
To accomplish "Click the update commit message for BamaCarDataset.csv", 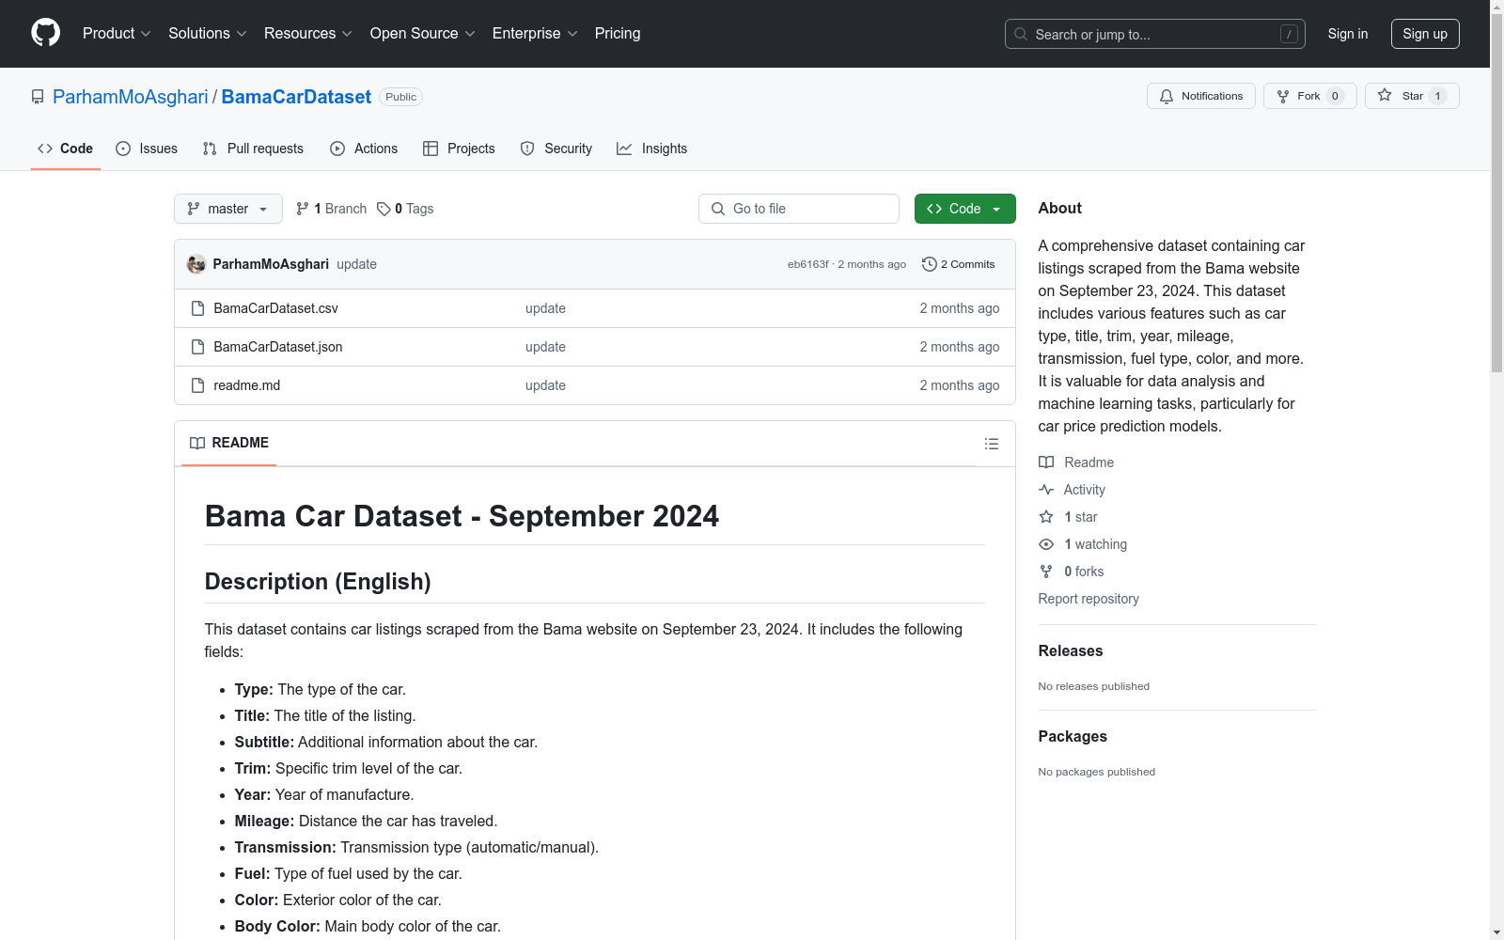I will coord(545,308).
